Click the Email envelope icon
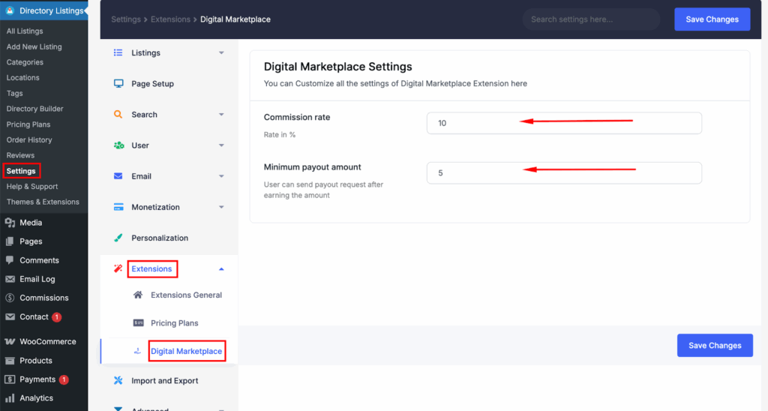This screenshot has width=768, height=411. tap(118, 176)
